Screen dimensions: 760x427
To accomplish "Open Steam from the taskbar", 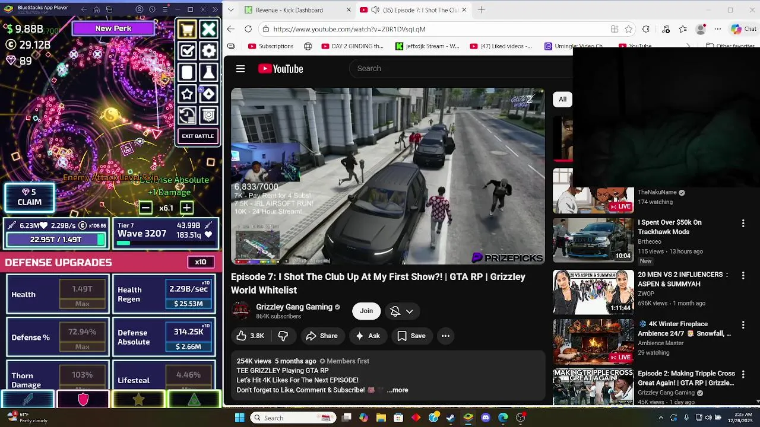I will (451, 418).
